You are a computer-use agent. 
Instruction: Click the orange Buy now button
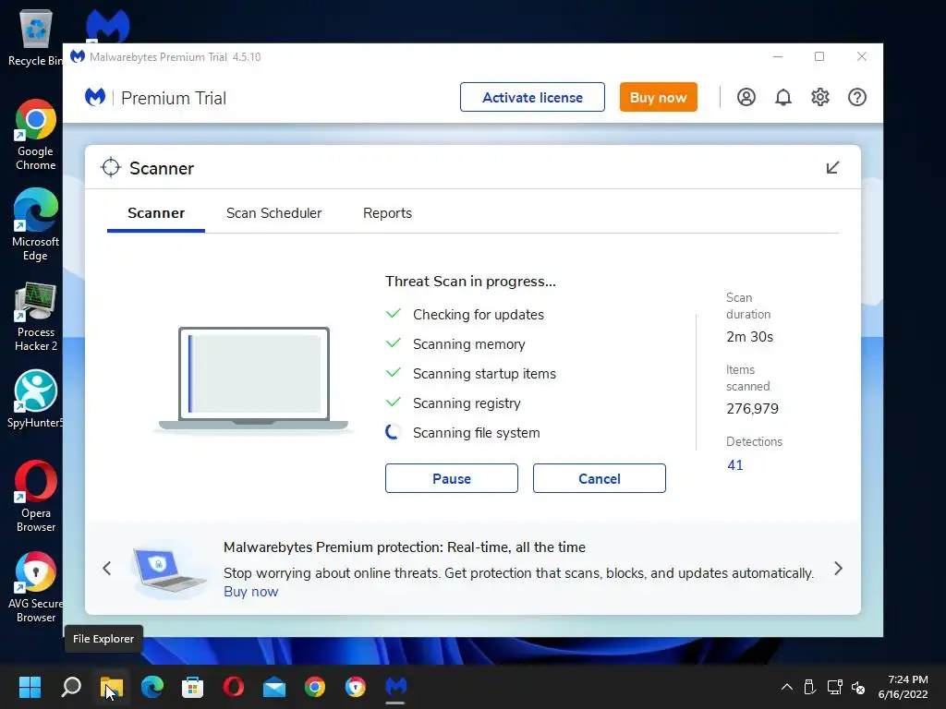pyautogui.click(x=658, y=97)
